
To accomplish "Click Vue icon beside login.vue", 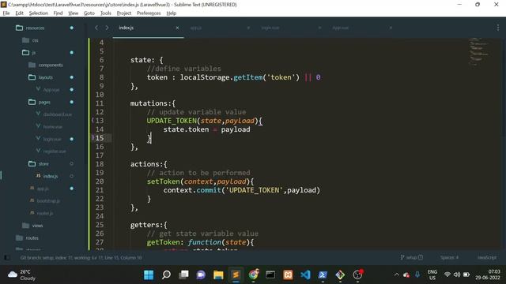I will point(38,139).
